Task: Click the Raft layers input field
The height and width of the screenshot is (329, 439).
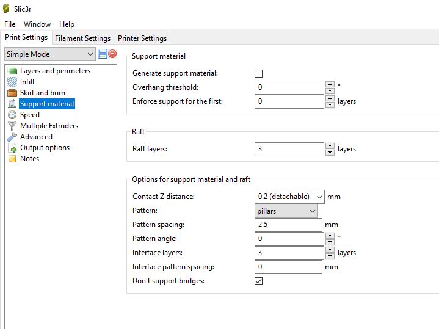Action: (289, 149)
